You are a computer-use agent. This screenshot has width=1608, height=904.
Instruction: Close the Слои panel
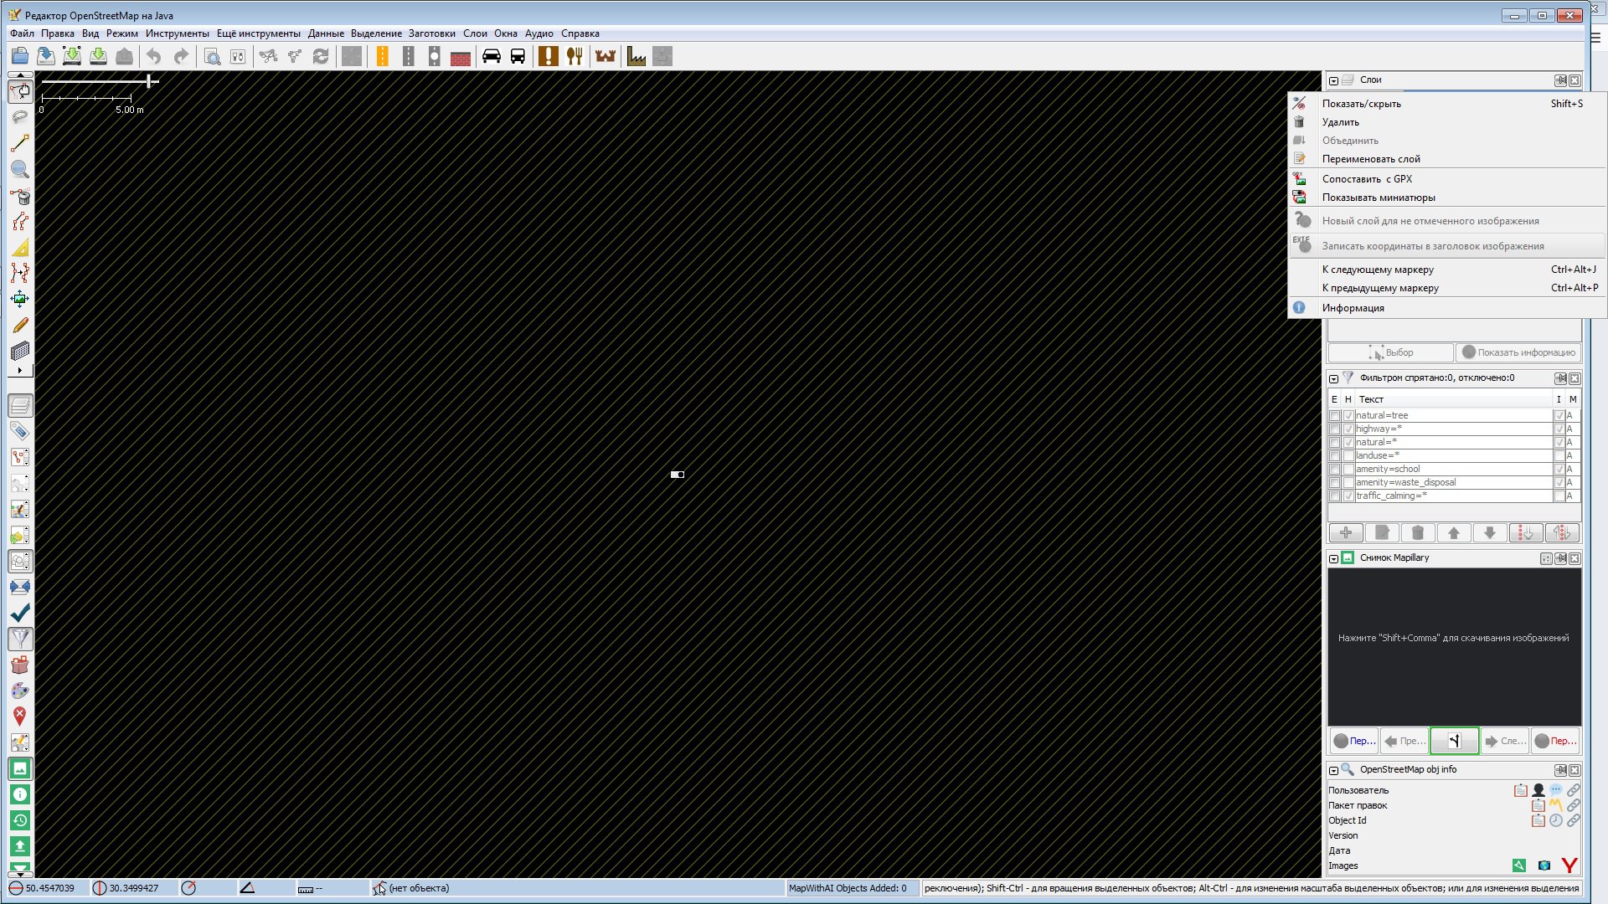[x=1574, y=81]
